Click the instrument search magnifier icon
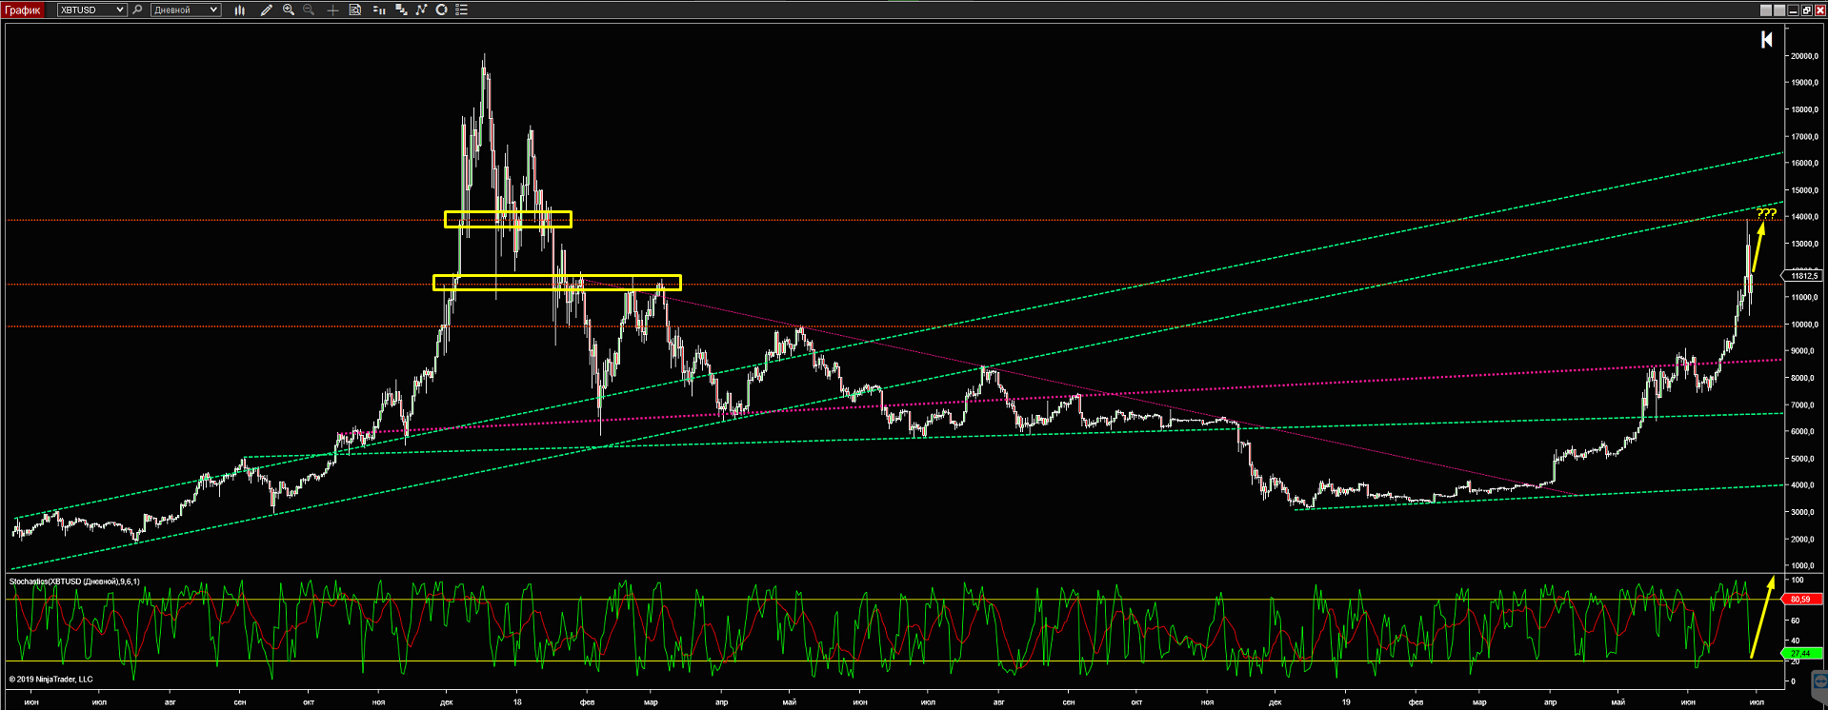Screen dimensions: 1828x710 click(x=138, y=10)
